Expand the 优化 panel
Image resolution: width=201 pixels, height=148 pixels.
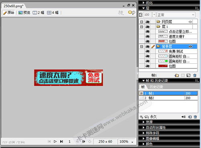(x=144, y=3)
